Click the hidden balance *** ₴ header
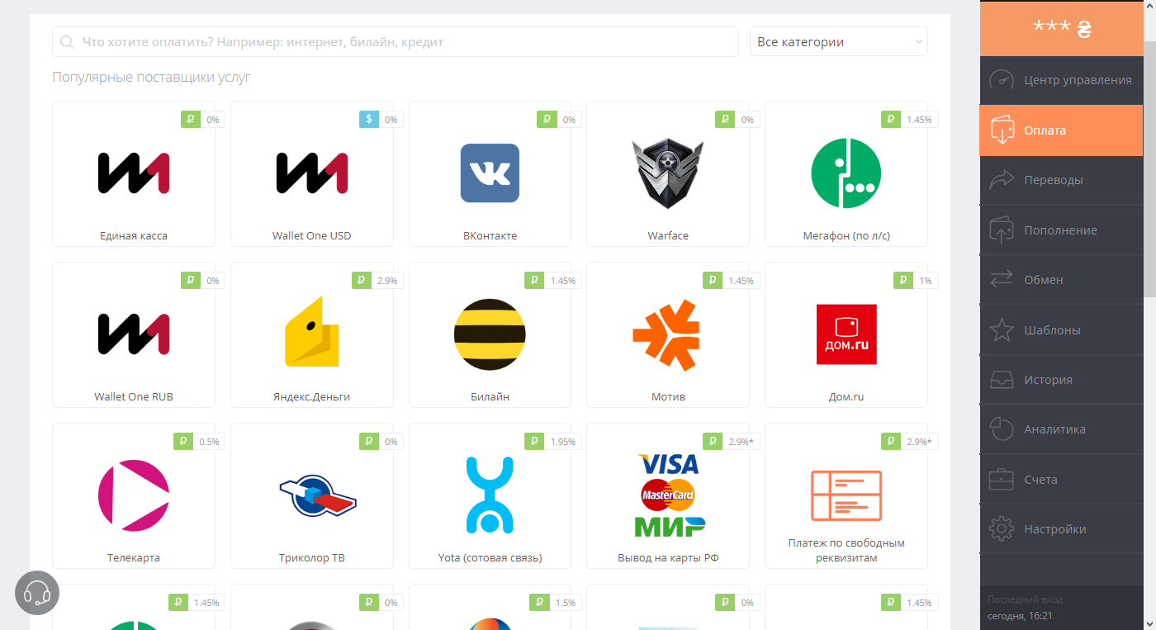 (1062, 29)
